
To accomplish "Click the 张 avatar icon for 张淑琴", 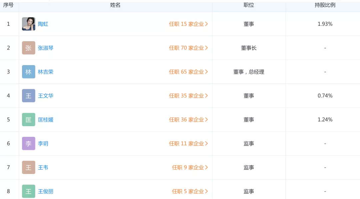I will tap(28, 48).
